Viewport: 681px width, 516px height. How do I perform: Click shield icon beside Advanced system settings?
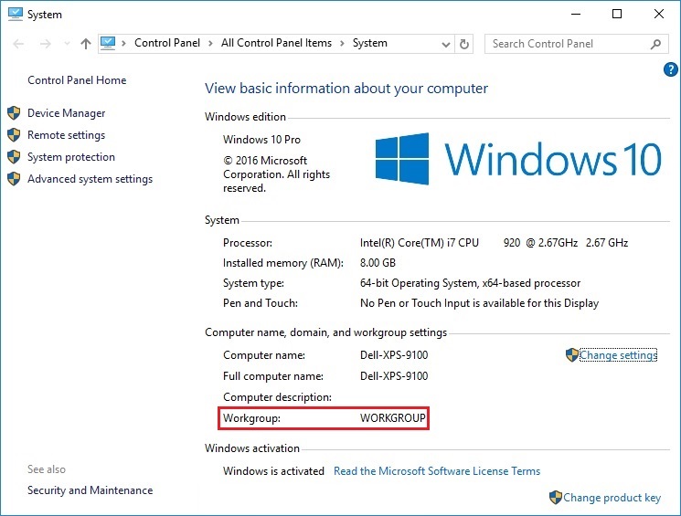coord(14,178)
